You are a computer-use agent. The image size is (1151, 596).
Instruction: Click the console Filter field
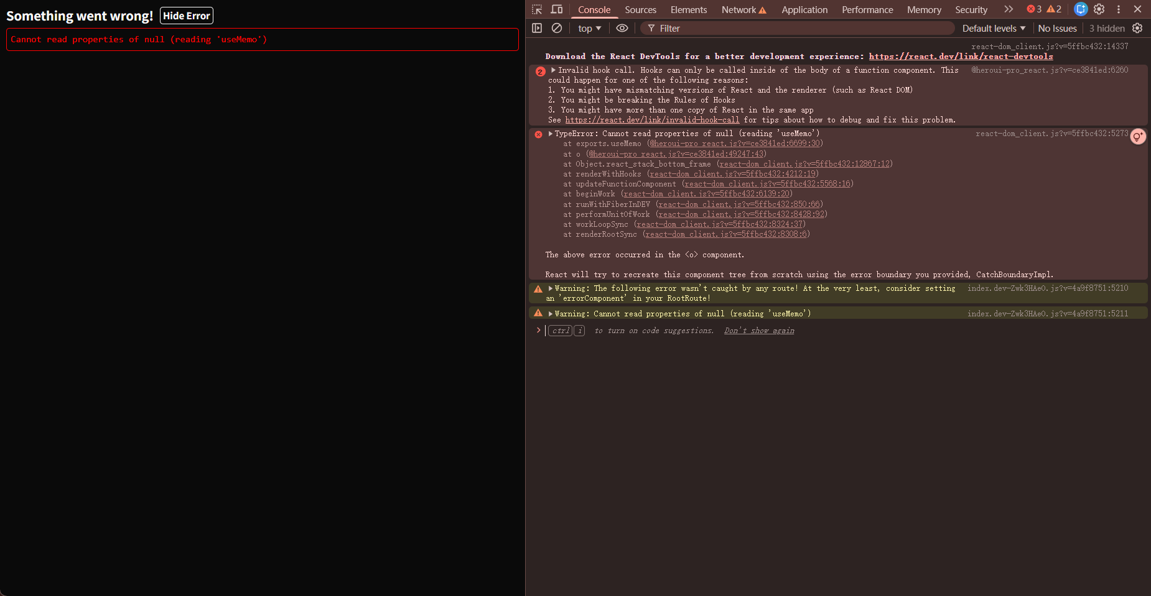(x=797, y=29)
